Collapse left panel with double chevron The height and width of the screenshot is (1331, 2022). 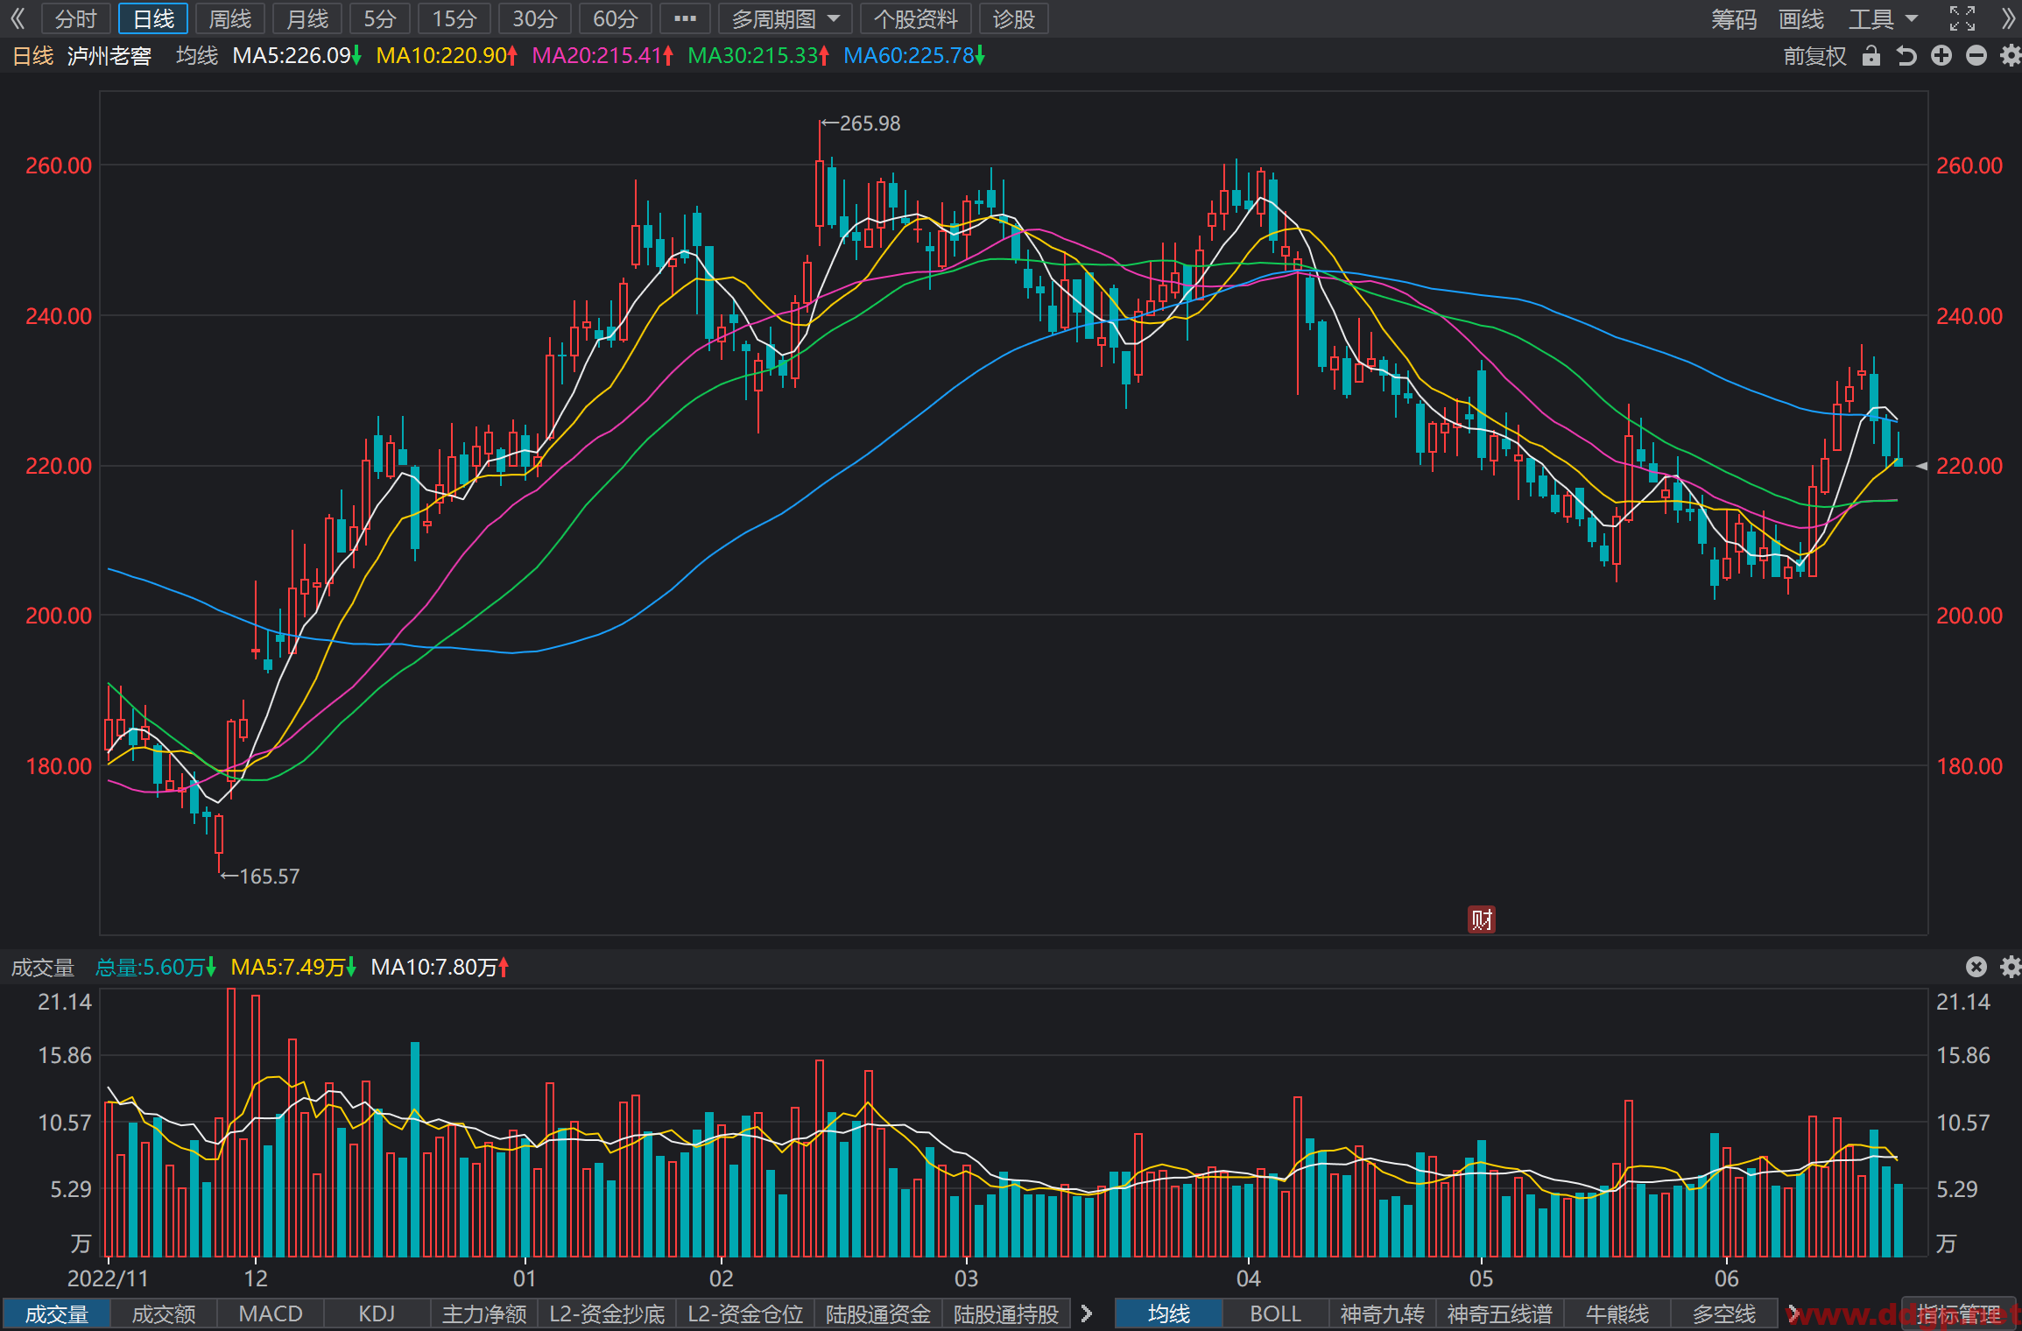[x=18, y=18]
